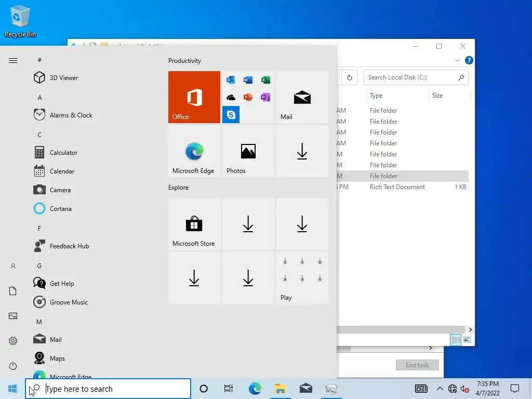Click the Excel icon in Office folder tile

click(x=265, y=79)
